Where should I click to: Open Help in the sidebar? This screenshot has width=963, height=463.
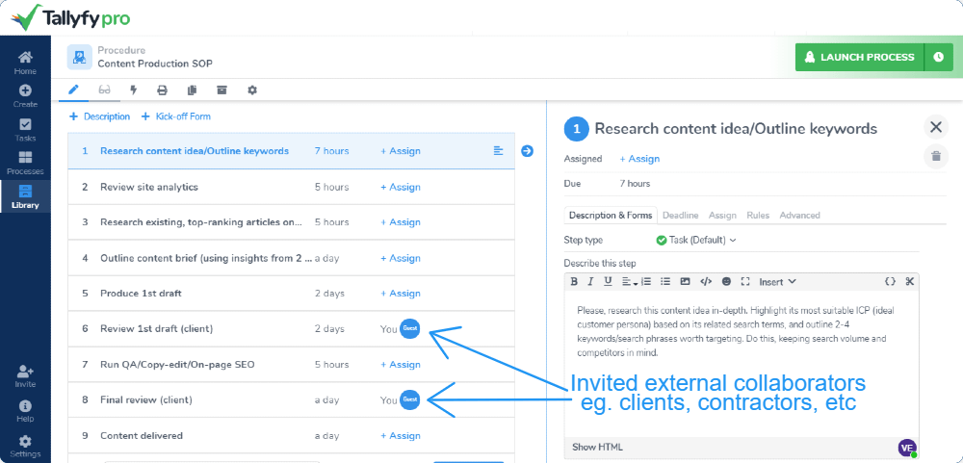(25, 411)
